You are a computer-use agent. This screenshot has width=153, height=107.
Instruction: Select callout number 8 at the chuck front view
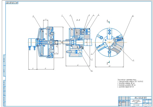133,16
